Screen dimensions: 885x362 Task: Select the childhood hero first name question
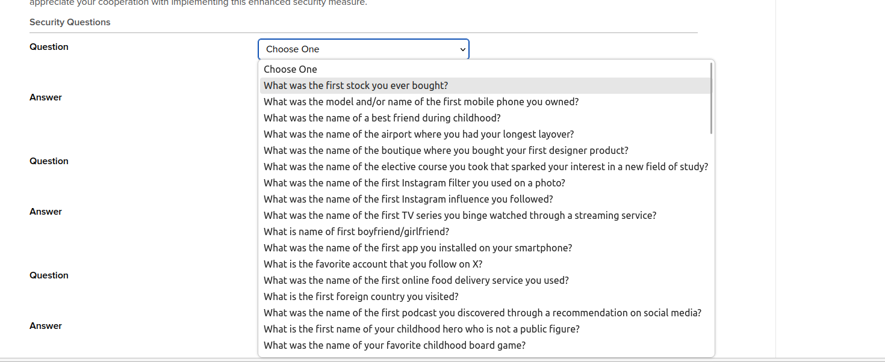coord(421,329)
